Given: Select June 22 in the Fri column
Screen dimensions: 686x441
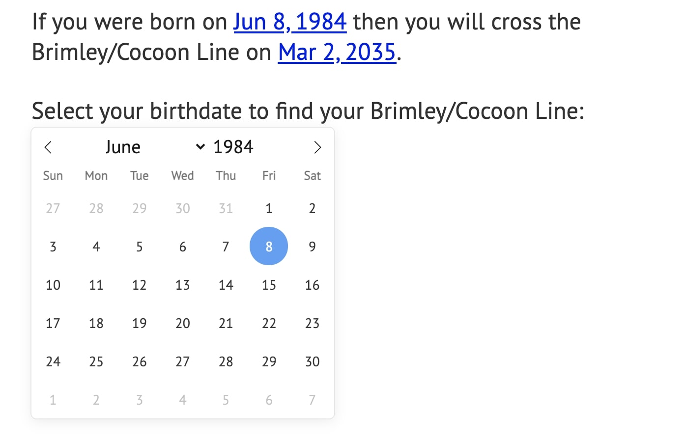Looking at the screenshot, I should 269,323.
